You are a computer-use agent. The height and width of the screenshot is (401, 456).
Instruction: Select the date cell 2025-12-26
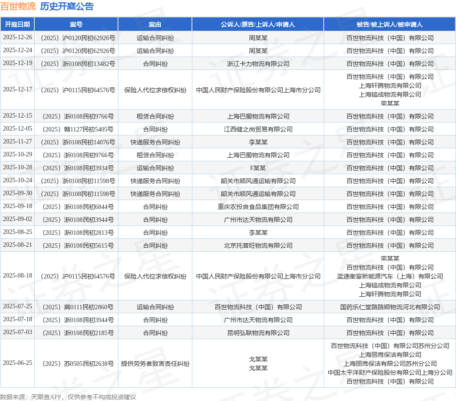(17, 37)
